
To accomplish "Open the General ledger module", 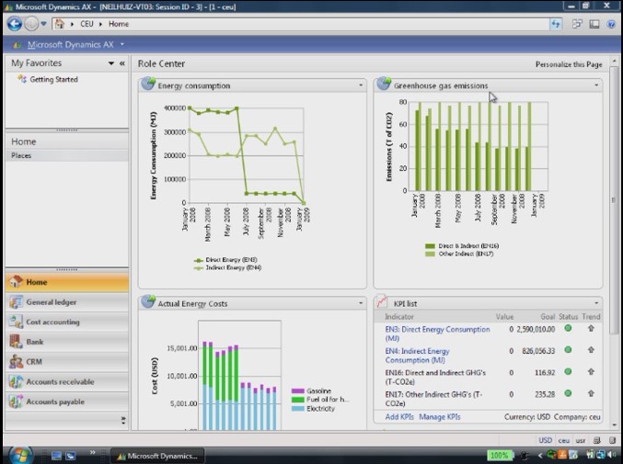I will pos(67,302).
